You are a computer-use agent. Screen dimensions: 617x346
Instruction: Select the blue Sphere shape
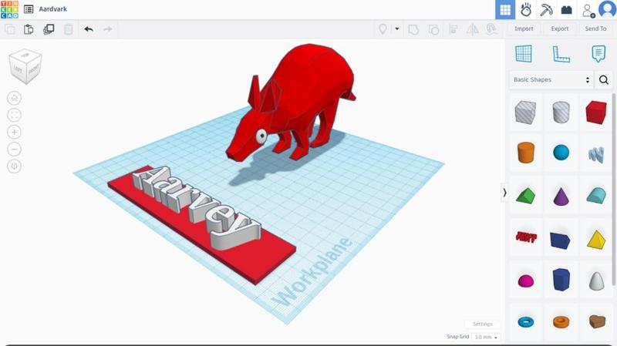(561, 153)
